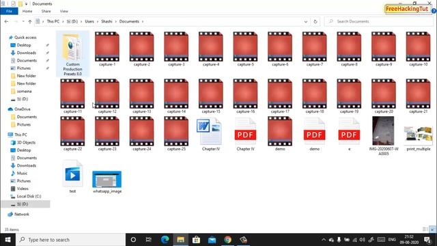The image size is (437, 246).
Task: Click the taskbar search box
Action: click(x=71, y=240)
